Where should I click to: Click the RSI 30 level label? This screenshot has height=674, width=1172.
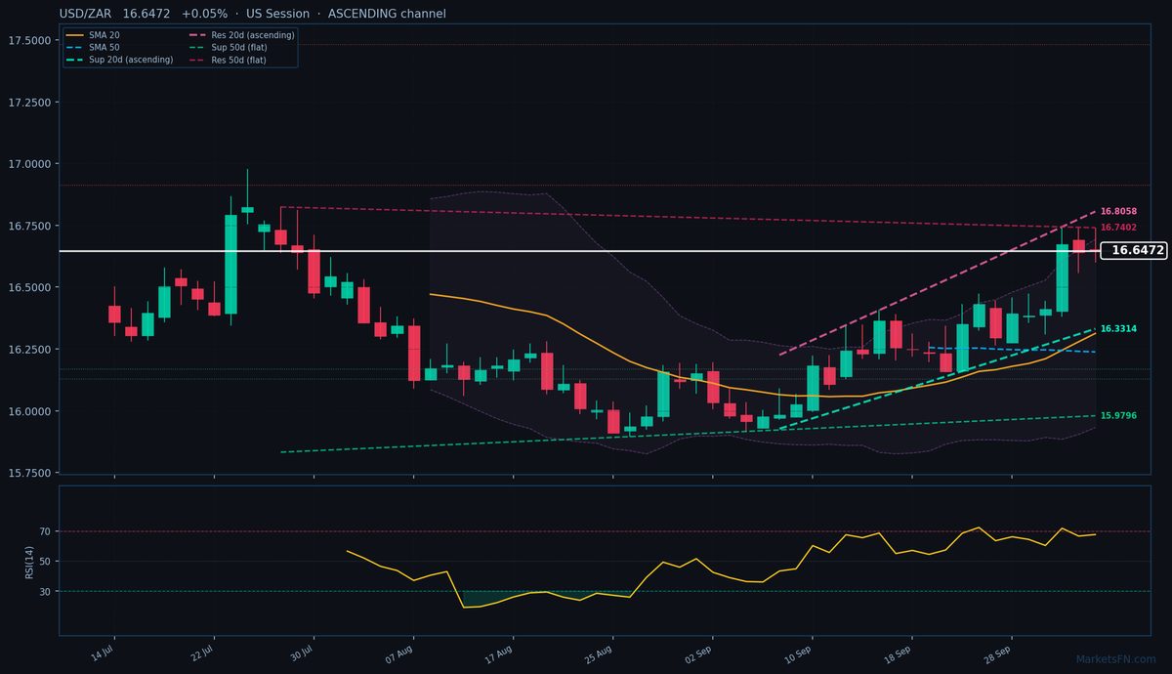tap(45, 591)
